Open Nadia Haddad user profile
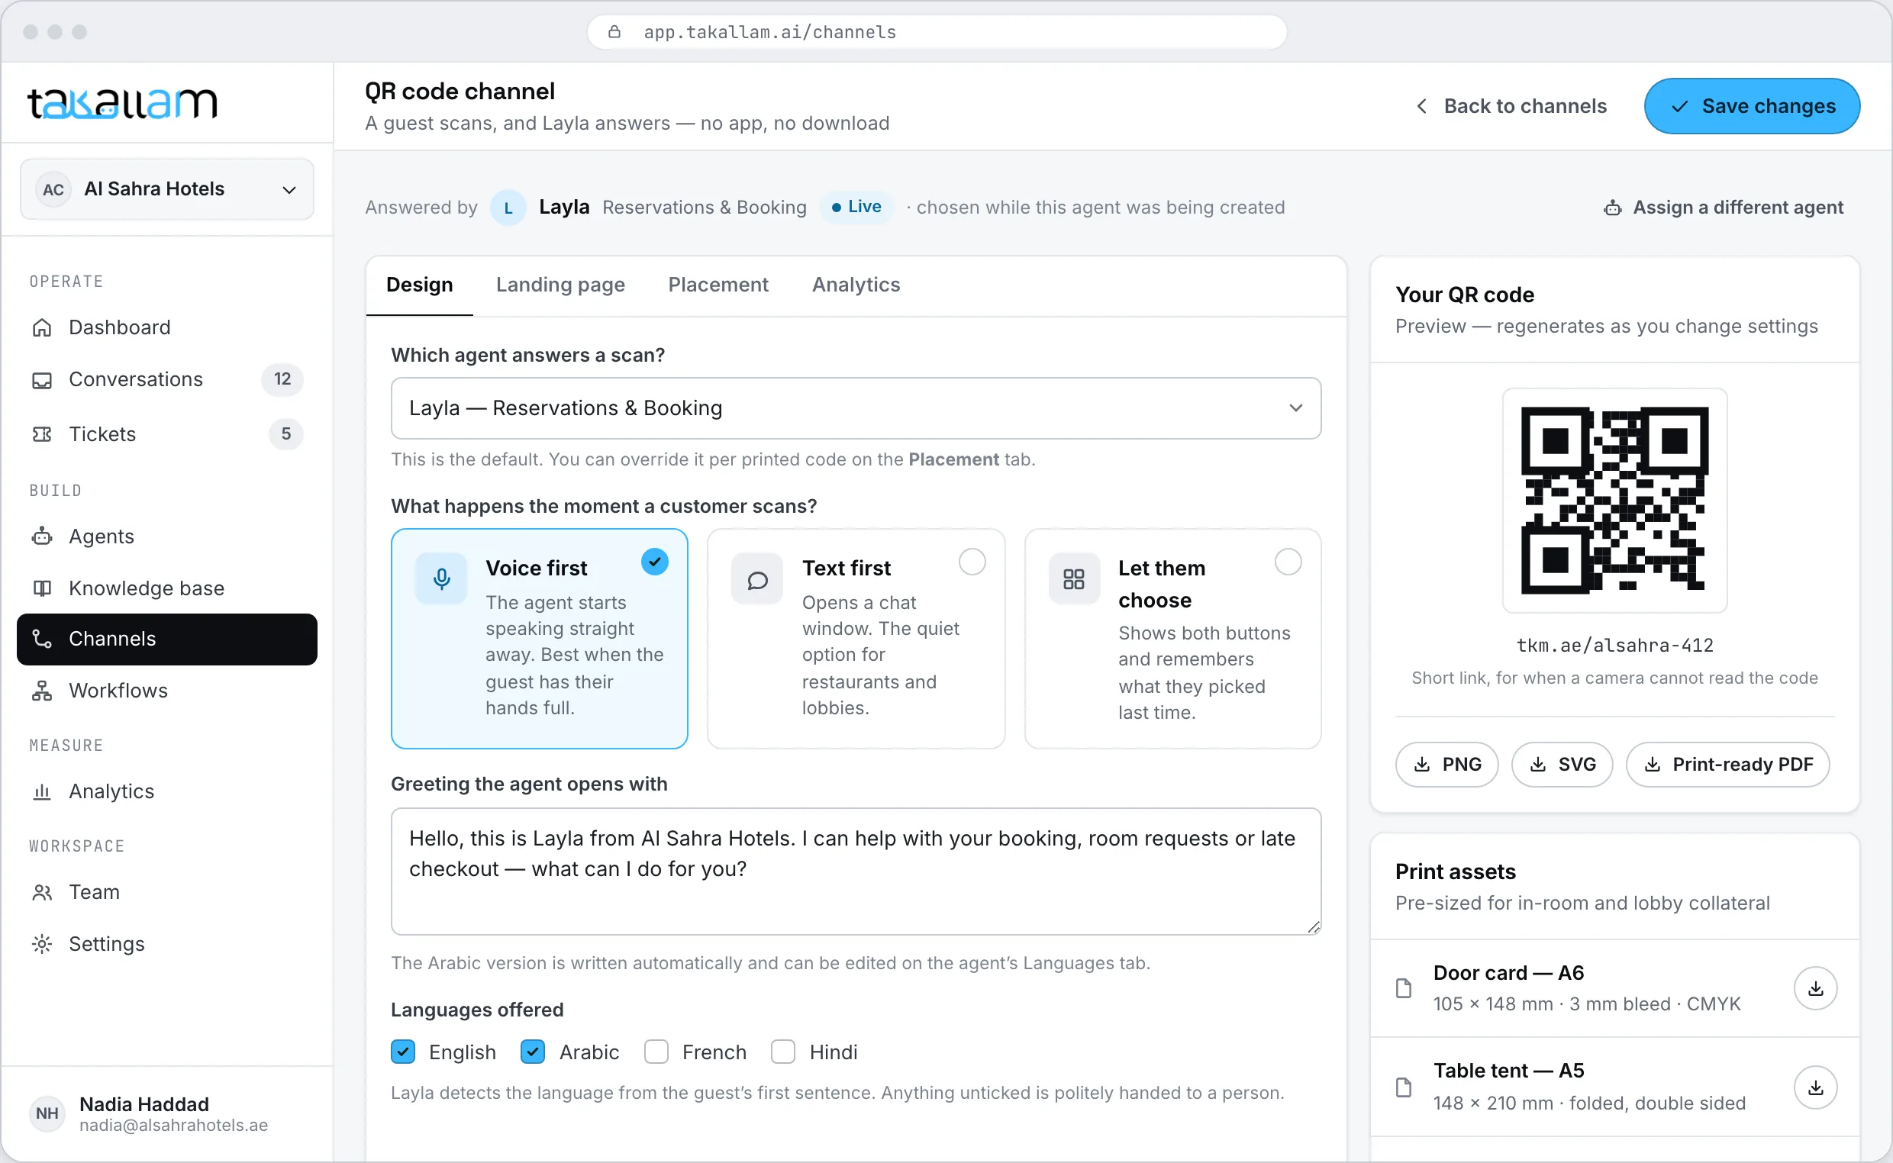The width and height of the screenshot is (1893, 1163). pos(166,1113)
